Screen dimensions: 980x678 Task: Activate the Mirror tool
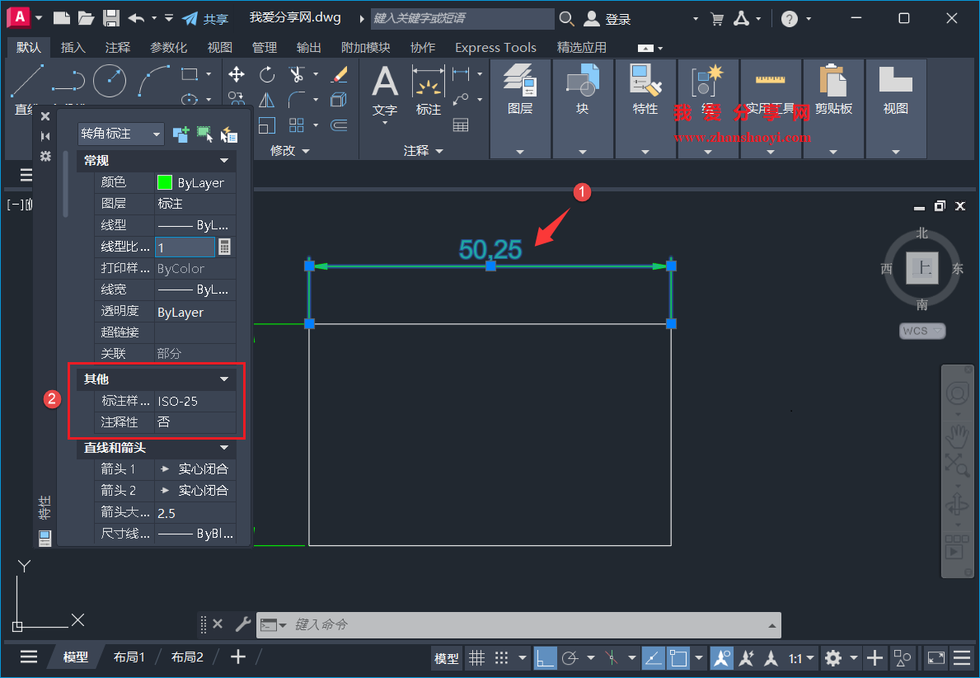267,100
